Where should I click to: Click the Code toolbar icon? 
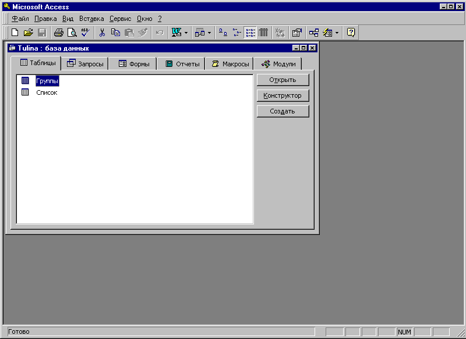click(280, 33)
